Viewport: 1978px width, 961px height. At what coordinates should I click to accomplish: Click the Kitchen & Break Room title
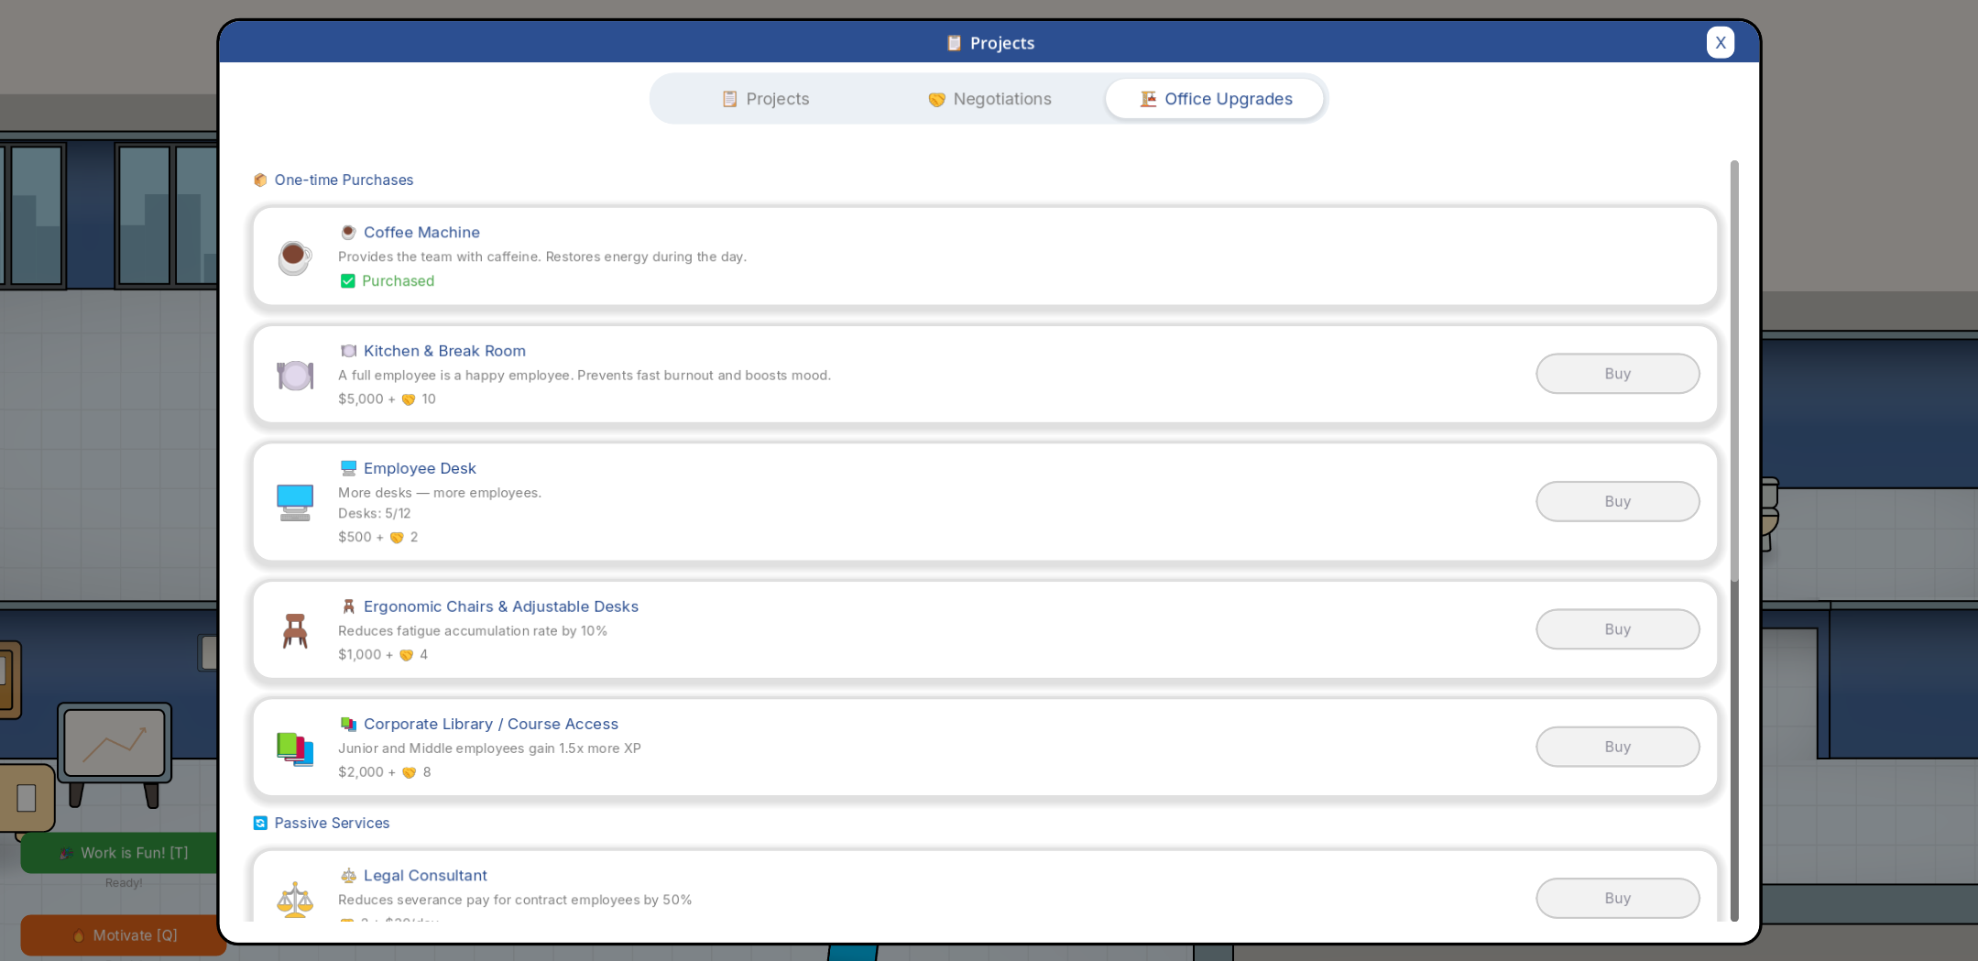444,351
